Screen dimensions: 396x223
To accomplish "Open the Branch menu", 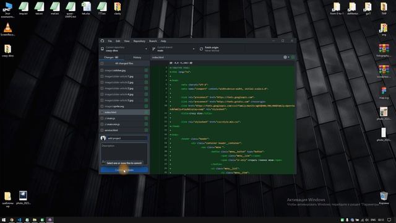I will pyautogui.click(x=153, y=41).
